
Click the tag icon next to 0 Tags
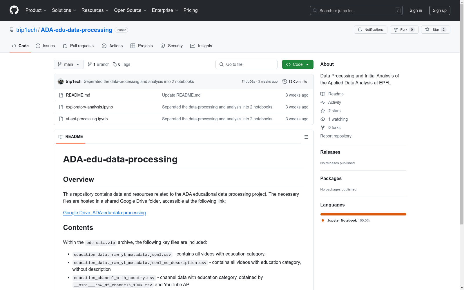(x=115, y=64)
